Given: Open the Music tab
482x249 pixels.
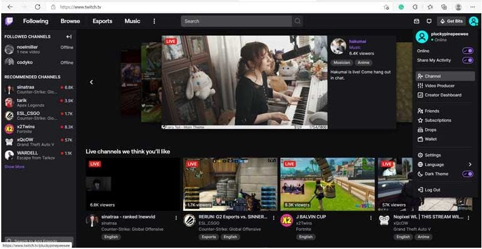Looking at the screenshot, I should tap(132, 21).
